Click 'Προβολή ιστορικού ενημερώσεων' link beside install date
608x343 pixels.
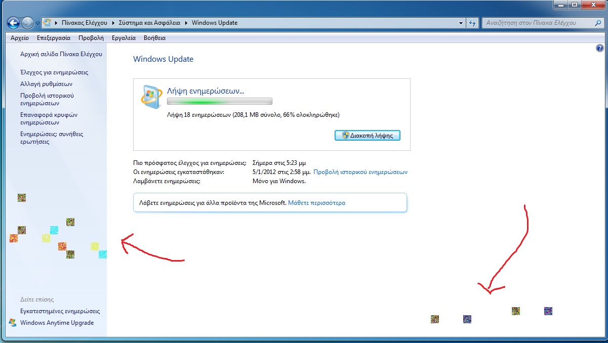pyautogui.click(x=360, y=172)
